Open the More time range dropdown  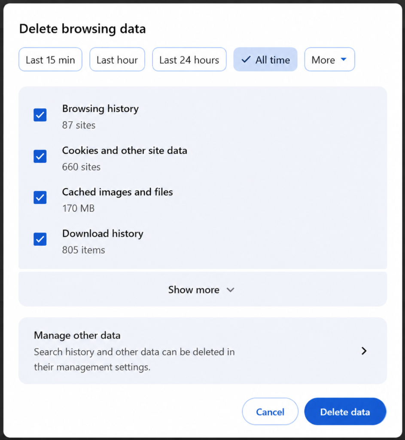click(329, 59)
